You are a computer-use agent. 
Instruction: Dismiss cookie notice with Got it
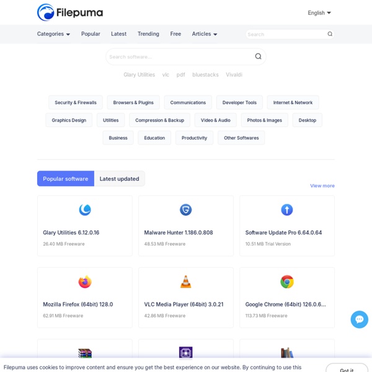click(x=347, y=368)
